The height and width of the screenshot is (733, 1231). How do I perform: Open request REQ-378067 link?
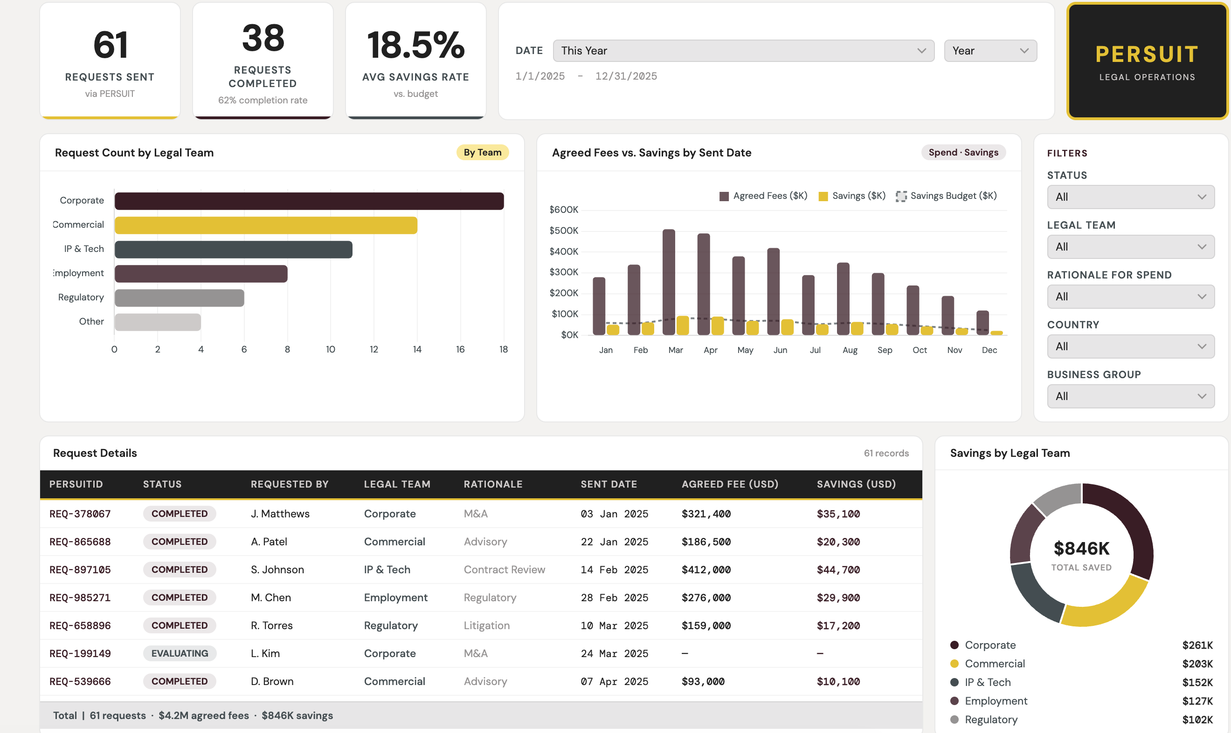click(80, 514)
